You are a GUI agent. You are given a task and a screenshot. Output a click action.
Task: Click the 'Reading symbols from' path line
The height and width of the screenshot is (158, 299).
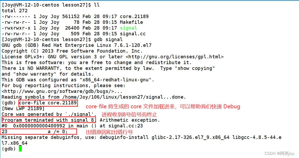[x=94, y=97]
